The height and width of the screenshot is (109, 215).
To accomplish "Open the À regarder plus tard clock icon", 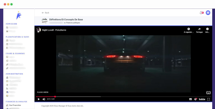I will tap(189, 29).
